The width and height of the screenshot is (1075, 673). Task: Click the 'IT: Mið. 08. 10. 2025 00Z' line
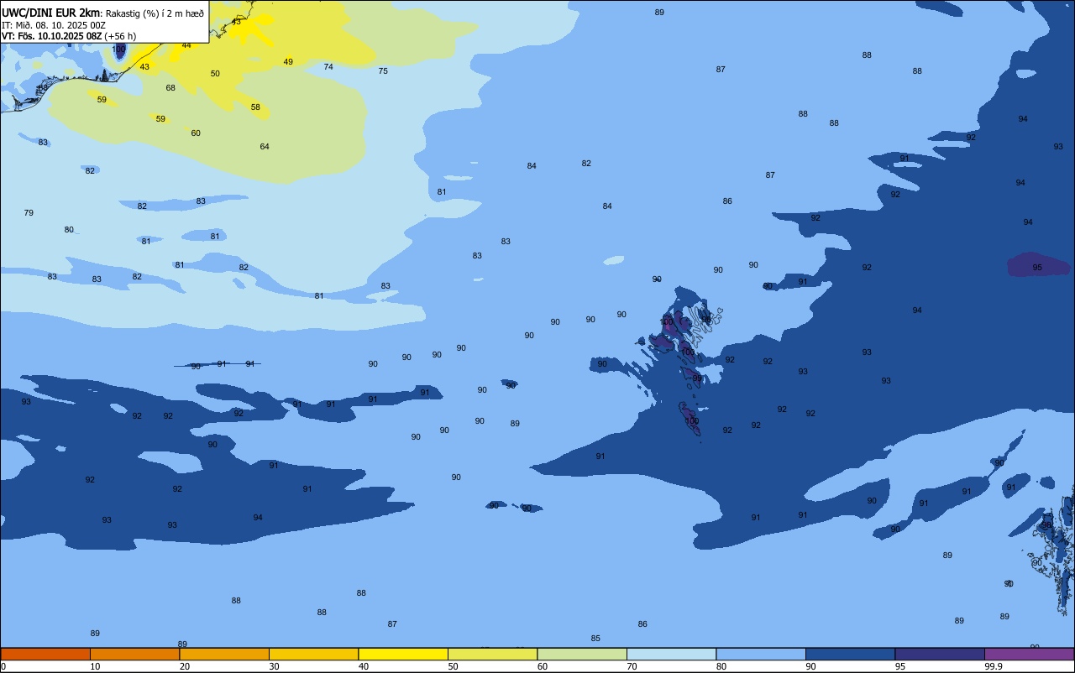tap(54, 25)
